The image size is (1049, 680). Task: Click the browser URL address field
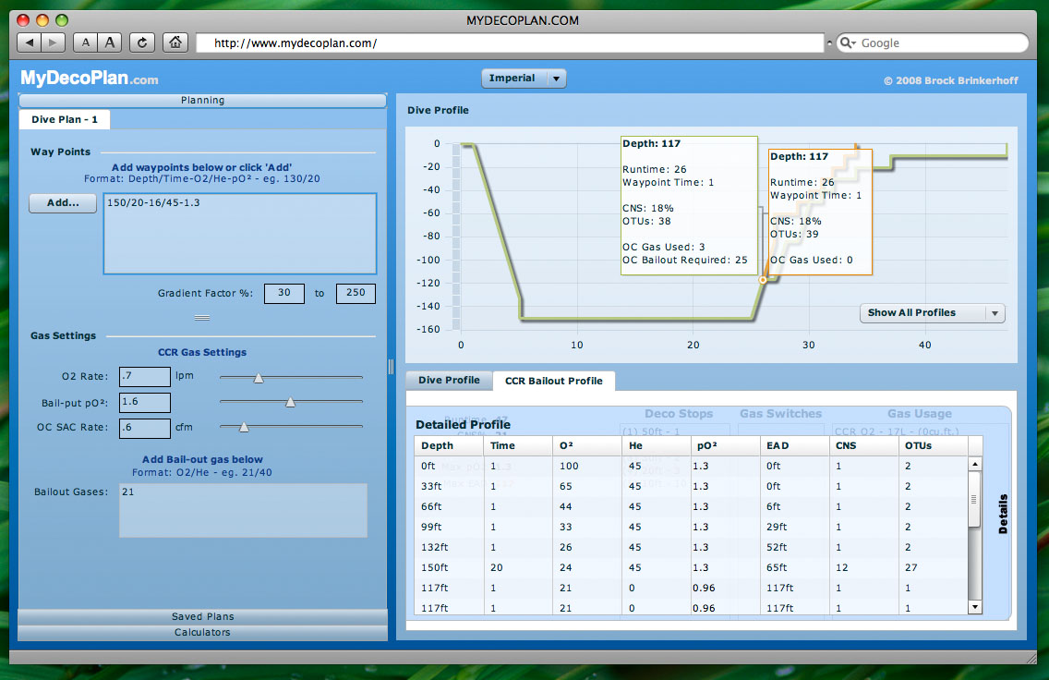(510, 42)
